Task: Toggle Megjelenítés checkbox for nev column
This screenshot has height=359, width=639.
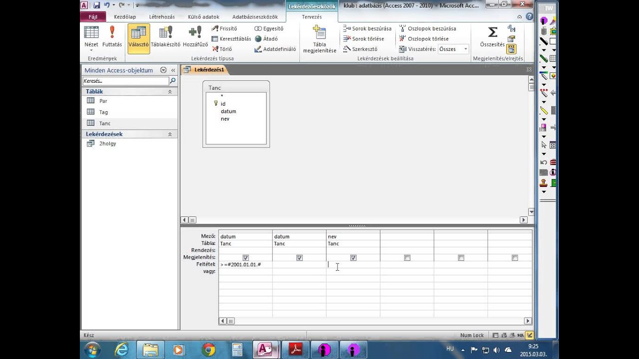Action: [353, 258]
